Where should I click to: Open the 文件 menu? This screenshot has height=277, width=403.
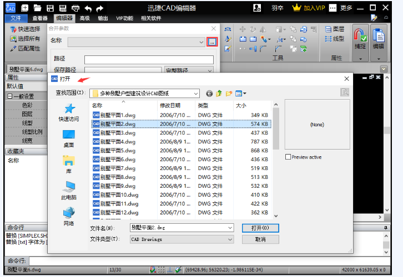[16, 18]
